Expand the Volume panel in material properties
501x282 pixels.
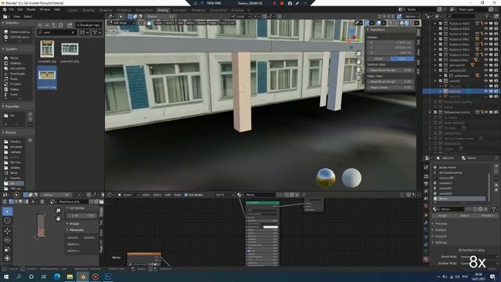(x=440, y=237)
